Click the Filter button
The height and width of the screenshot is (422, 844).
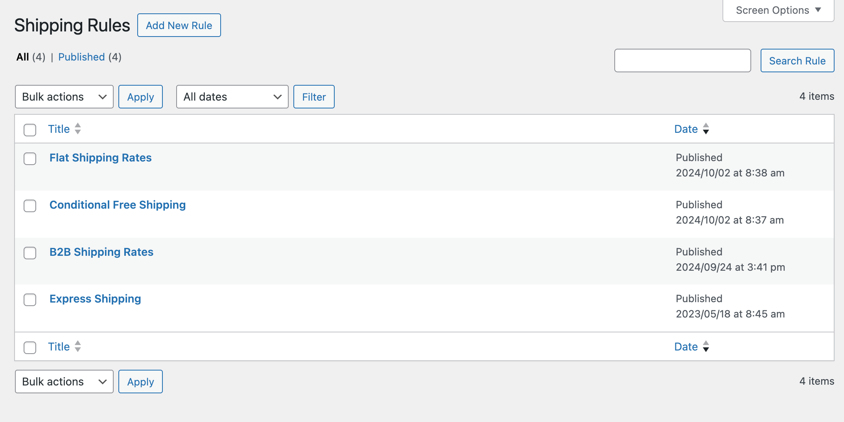point(313,97)
